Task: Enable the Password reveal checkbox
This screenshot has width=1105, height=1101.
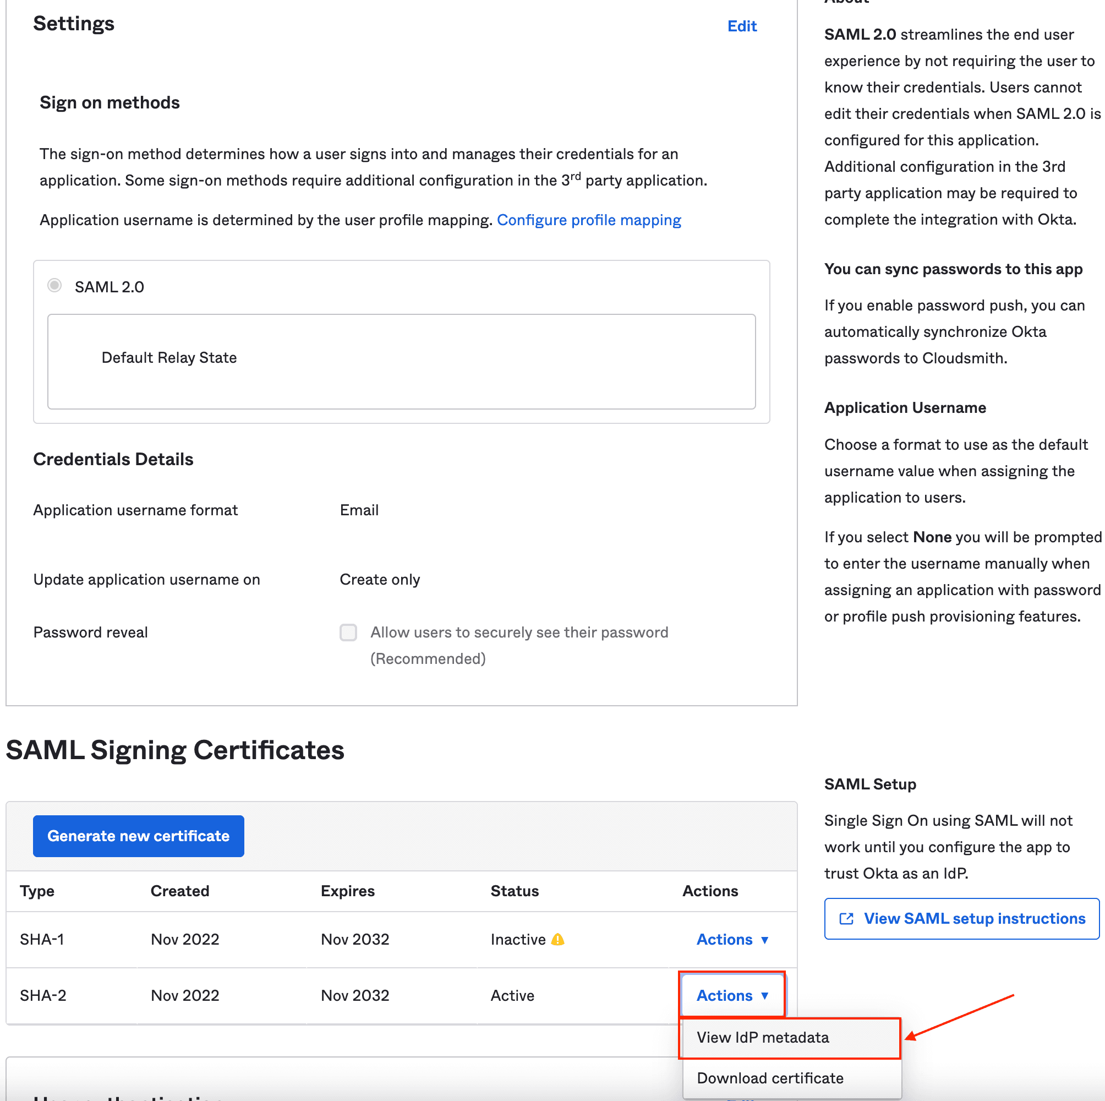Action: click(x=348, y=633)
